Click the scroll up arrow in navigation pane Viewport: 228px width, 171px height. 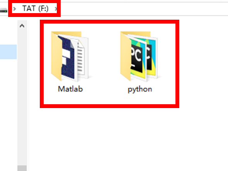pos(22,26)
